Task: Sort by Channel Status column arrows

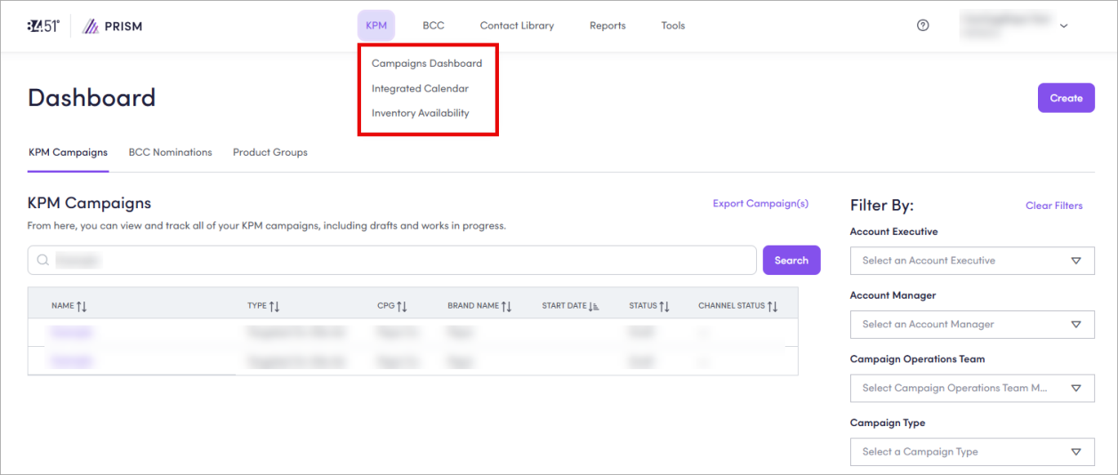Action: click(x=773, y=306)
